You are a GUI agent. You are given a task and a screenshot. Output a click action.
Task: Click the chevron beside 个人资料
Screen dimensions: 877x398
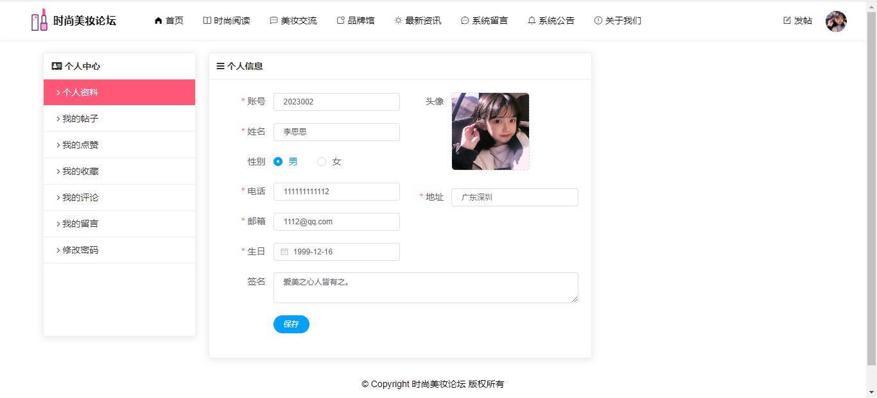[58, 92]
